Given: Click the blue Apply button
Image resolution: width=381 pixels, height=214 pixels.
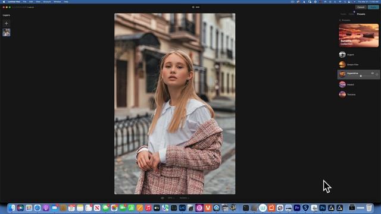Looking at the screenshot, I should 373,7.
